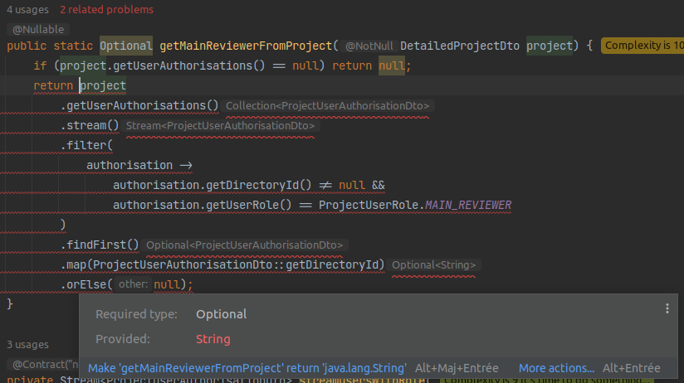Image resolution: width=684 pixels, height=383 pixels.
Task: Apply 'Make getMainReviewerFromProject return java.lang.String' fix
Action: [x=247, y=368]
